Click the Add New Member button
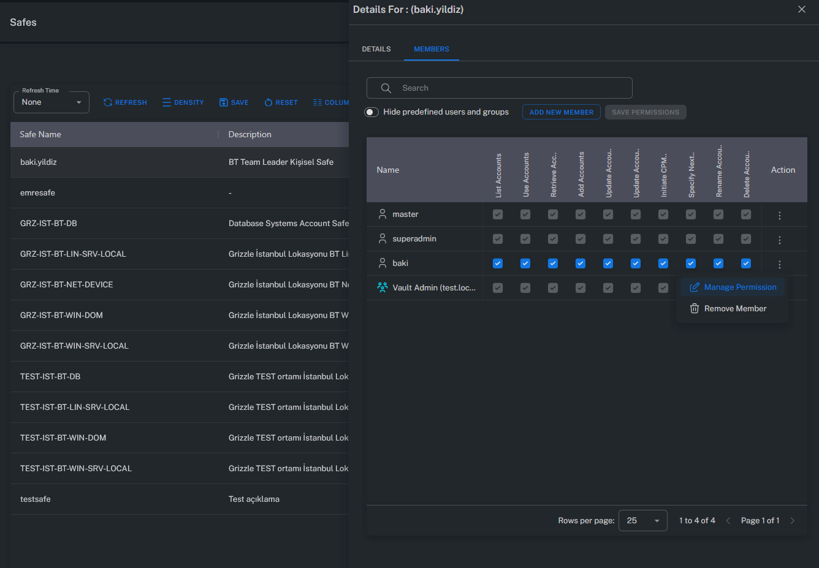819x568 pixels. 561,112
